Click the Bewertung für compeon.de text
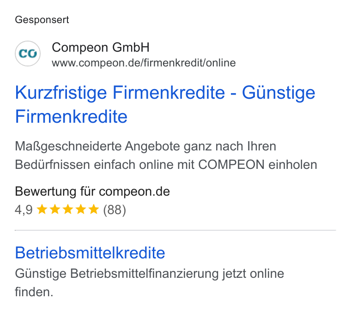Image resolution: width=351 pixels, height=323 pixels. [92, 191]
